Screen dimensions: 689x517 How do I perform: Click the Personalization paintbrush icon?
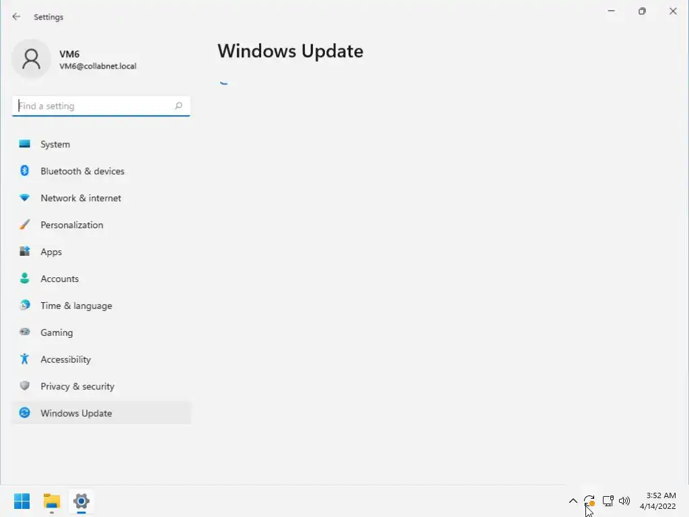tap(25, 225)
